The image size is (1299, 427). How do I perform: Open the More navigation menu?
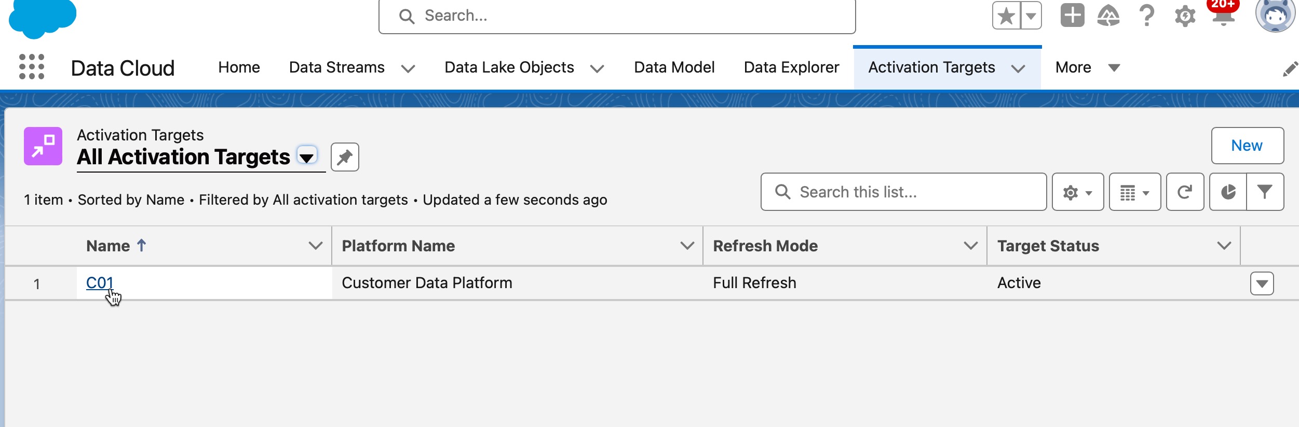(1088, 67)
